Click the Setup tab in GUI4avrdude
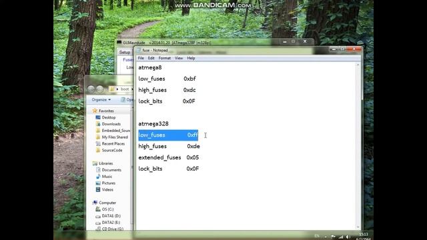 click(x=125, y=52)
